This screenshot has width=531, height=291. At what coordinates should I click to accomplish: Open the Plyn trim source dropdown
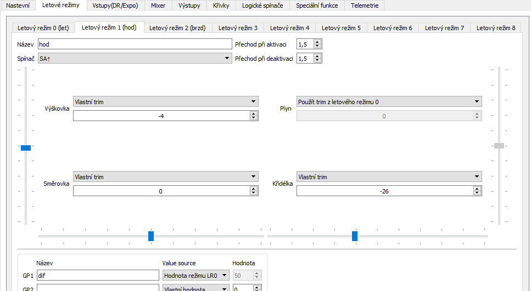[x=389, y=101]
